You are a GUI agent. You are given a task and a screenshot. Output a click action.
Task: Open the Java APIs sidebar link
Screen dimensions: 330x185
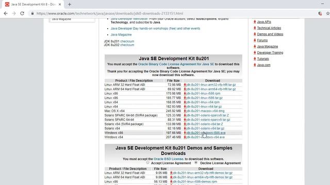click(264, 22)
